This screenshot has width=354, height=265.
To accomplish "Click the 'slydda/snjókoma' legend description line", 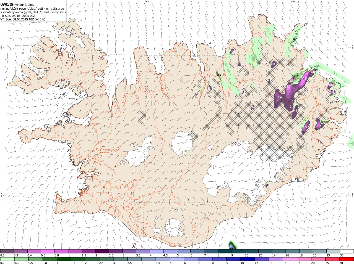I will 33,12.
